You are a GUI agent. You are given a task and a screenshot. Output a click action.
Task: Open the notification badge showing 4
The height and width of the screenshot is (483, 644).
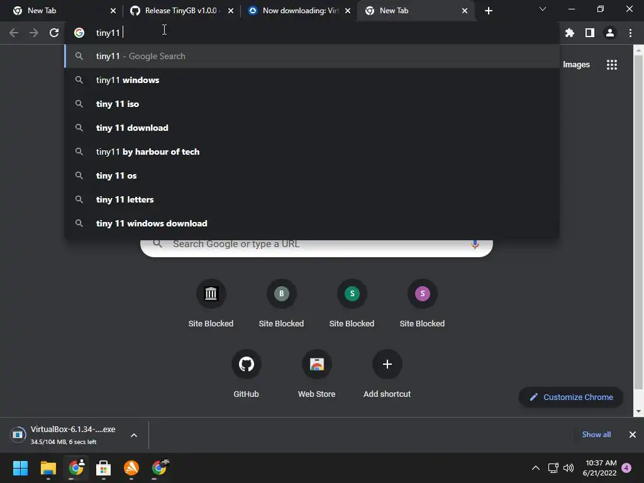tap(626, 468)
